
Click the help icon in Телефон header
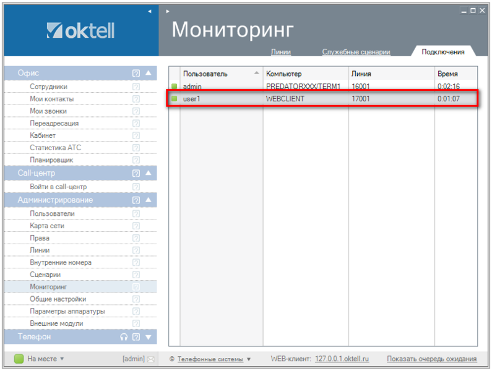(136, 337)
